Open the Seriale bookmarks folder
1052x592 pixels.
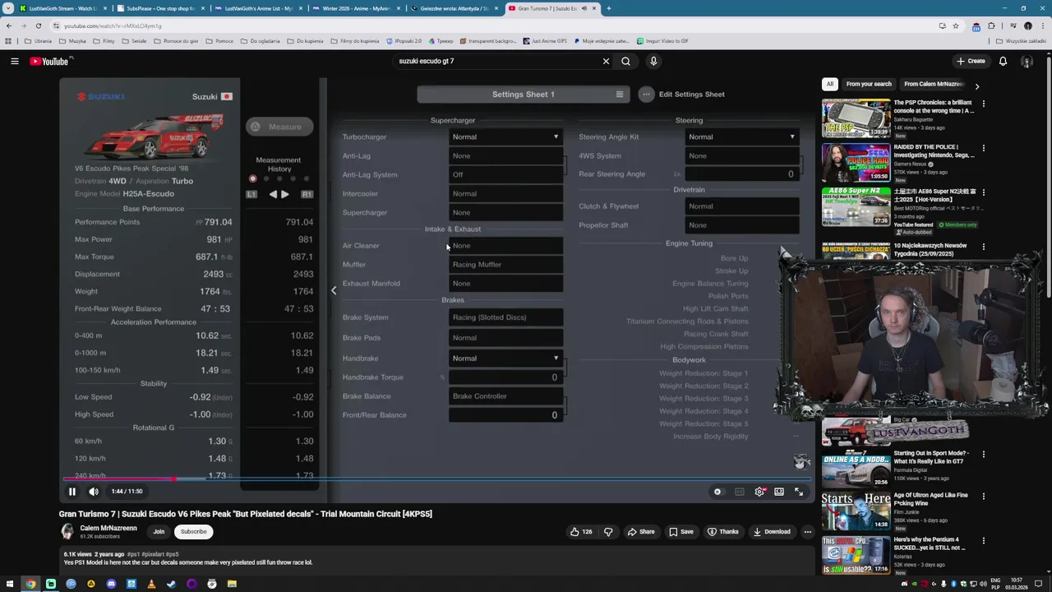(135, 41)
